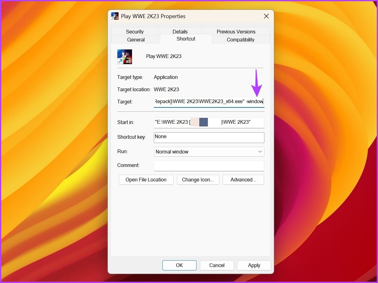Open the Compatibility tab
Screen dimensions: 378x283
coord(240,39)
